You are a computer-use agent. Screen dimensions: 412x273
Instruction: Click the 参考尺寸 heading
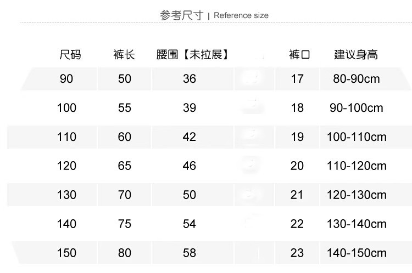tap(181, 15)
